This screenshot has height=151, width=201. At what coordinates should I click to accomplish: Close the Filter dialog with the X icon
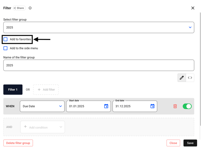click(193, 8)
